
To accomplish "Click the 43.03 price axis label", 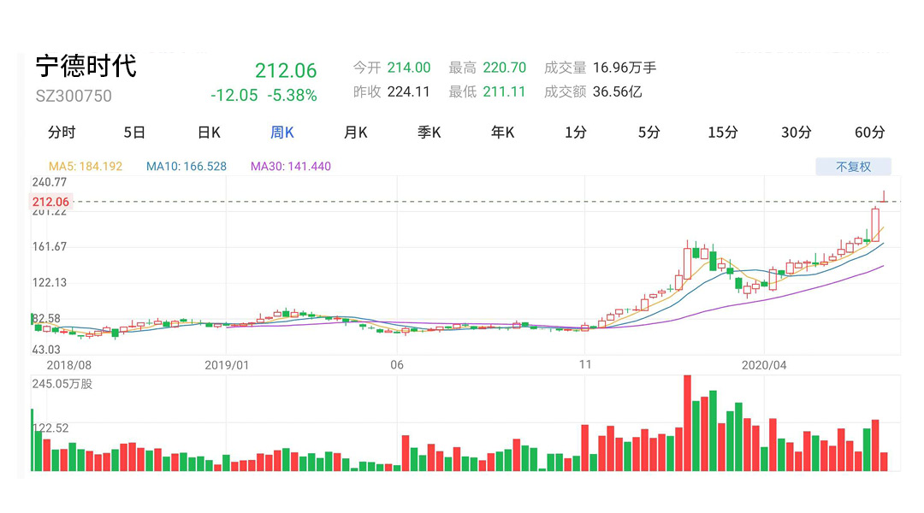I will (x=46, y=350).
